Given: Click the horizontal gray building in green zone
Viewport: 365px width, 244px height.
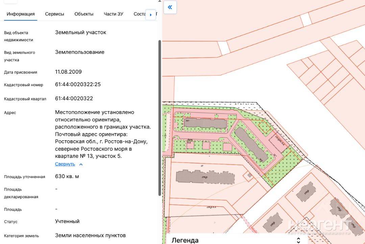Looking at the screenshot, I should (205, 123).
